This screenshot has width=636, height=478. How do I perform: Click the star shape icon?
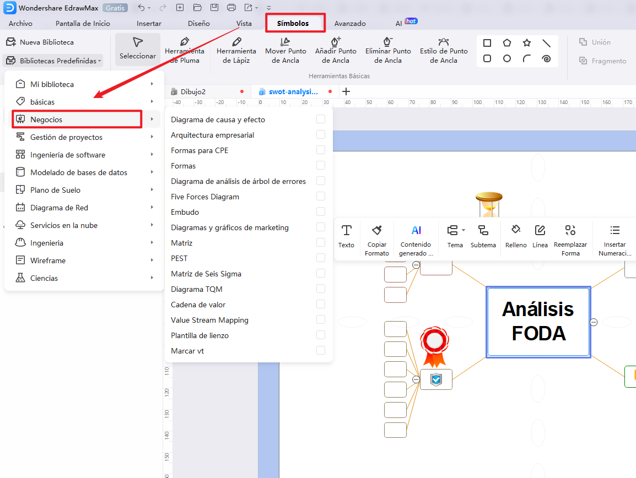coord(526,42)
